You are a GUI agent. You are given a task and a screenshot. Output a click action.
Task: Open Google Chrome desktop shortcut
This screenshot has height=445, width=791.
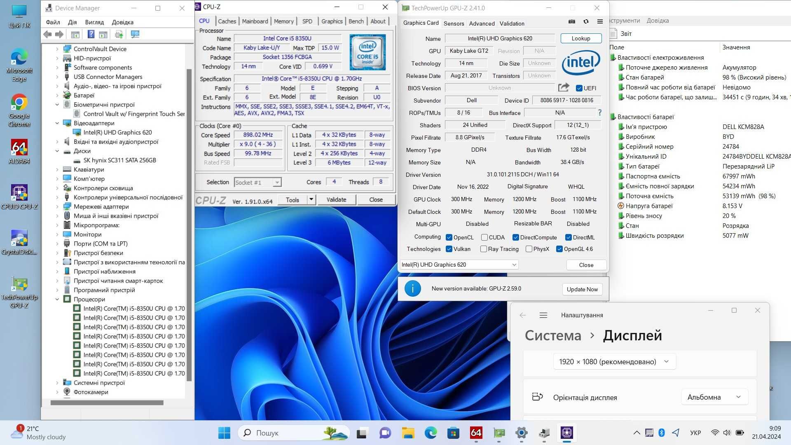[x=19, y=110]
